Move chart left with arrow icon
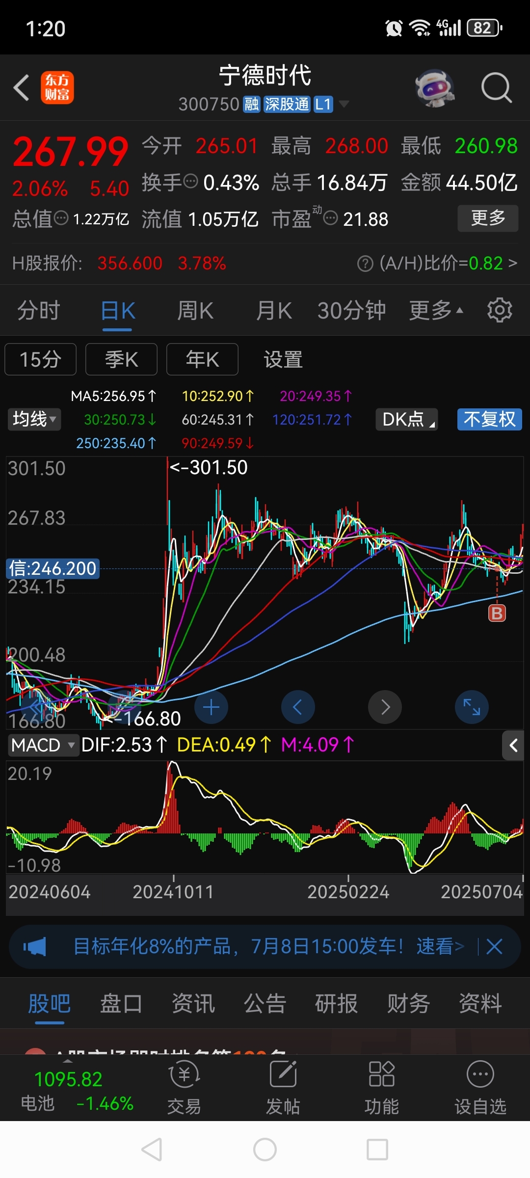The width and height of the screenshot is (530, 1178). (x=298, y=707)
